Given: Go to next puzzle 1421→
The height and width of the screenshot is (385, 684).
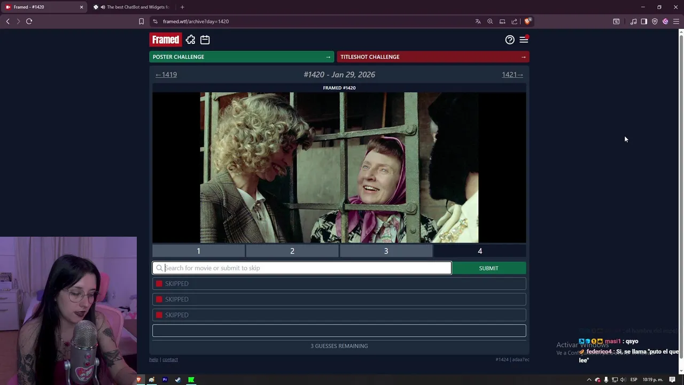Looking at the screenshot, I should (512, 74).
